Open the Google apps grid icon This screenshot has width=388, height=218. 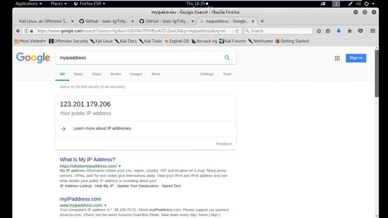(337, 58)
